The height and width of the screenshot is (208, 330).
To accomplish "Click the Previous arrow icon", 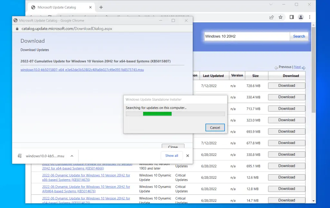I will click(276, 68).
